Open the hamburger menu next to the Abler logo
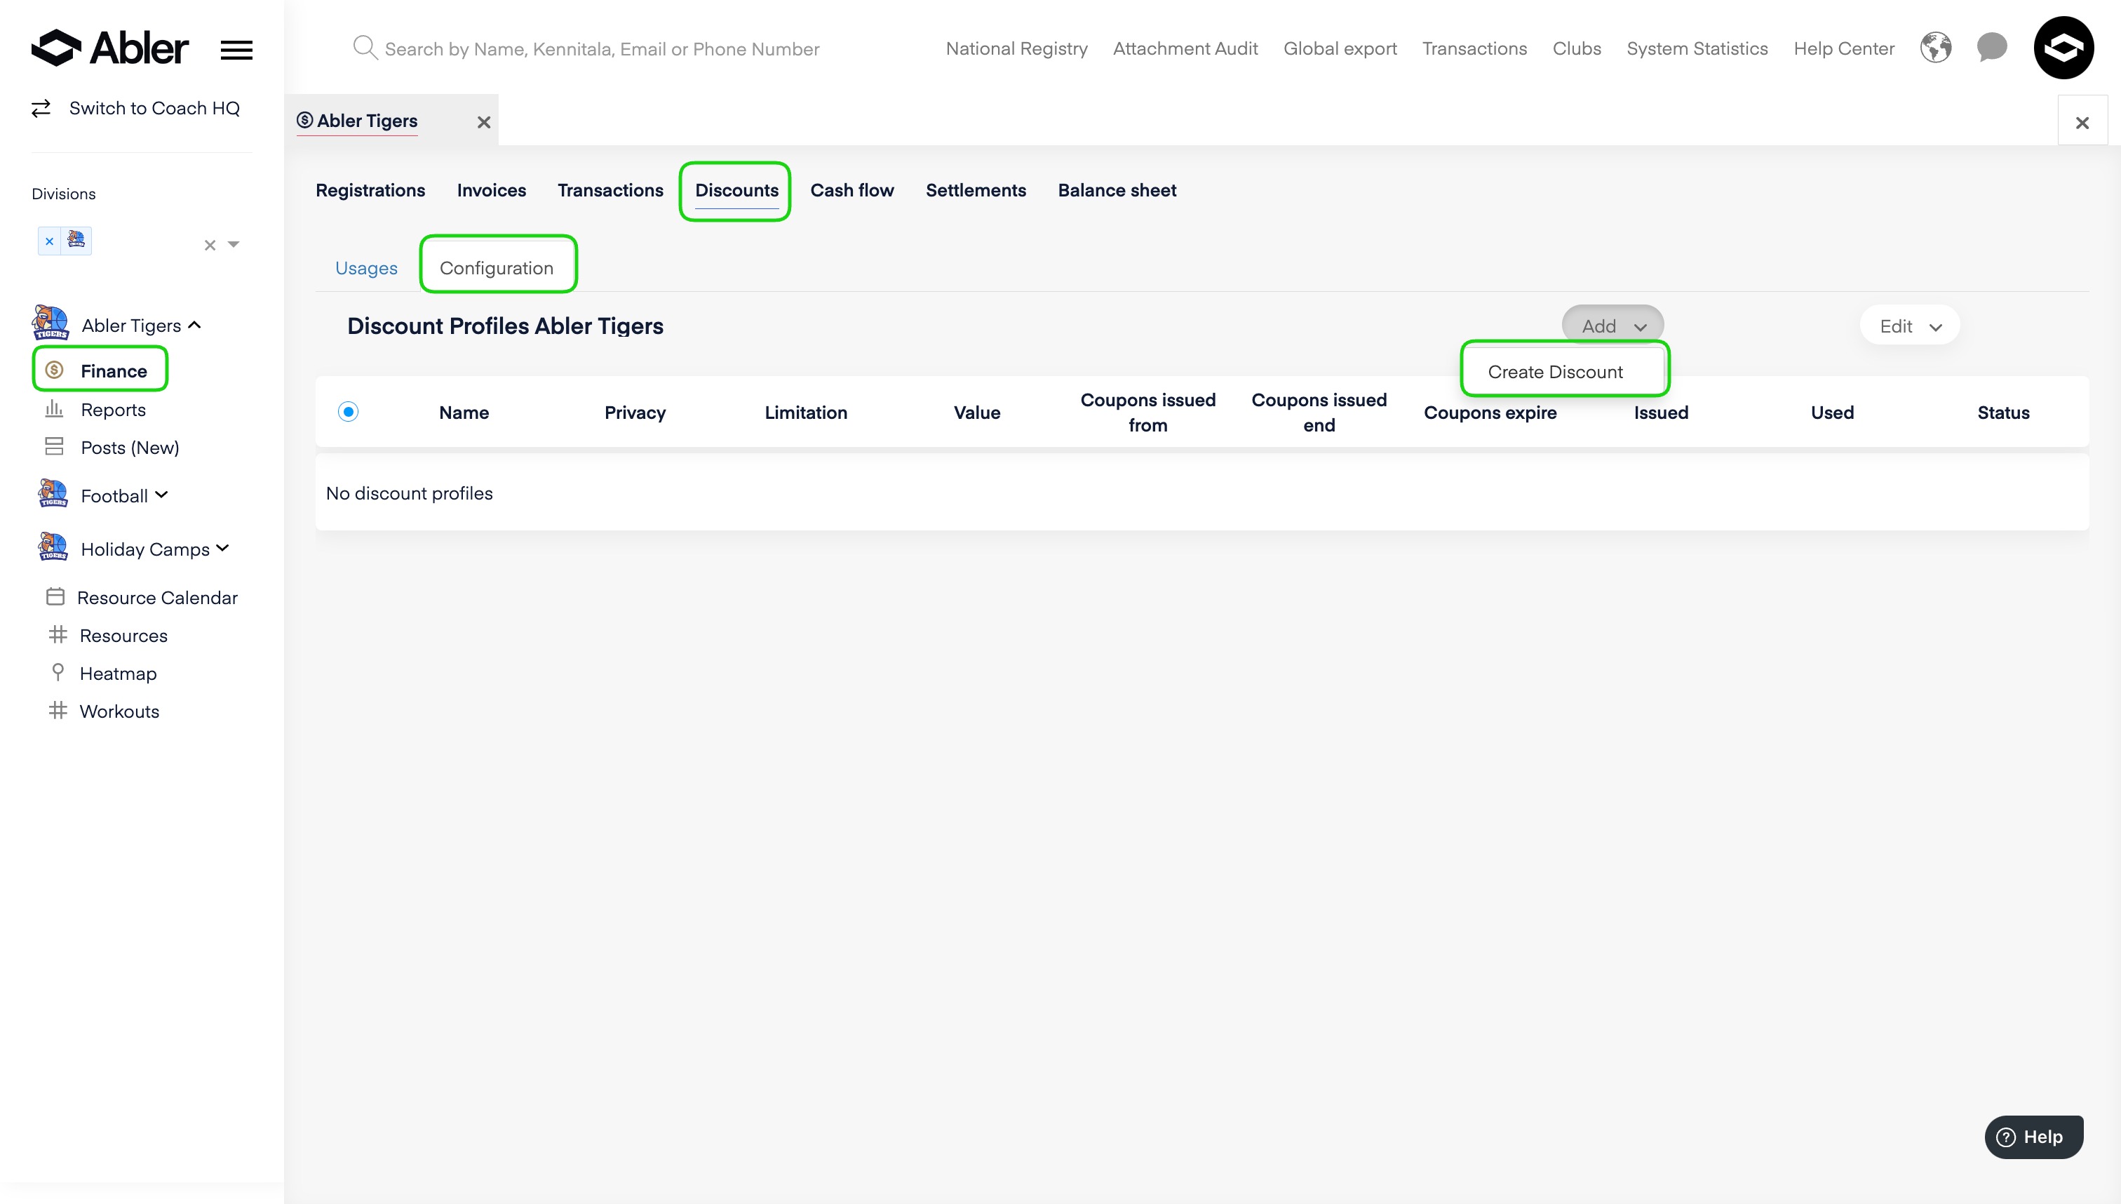This screenshot has width=2121, height=1204. pyautogui.click(x=236, y=50)
